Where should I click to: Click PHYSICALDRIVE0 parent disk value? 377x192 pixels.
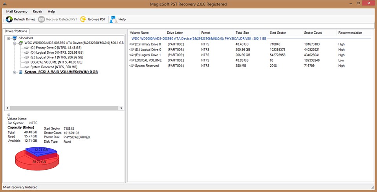[77, 137]
